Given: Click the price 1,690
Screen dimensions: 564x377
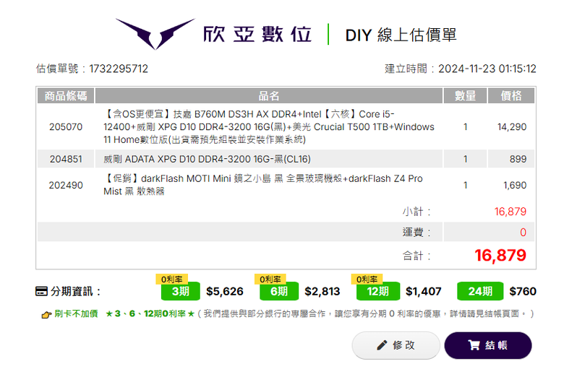Looking at the screenshot, I should [x=515, y=186].
